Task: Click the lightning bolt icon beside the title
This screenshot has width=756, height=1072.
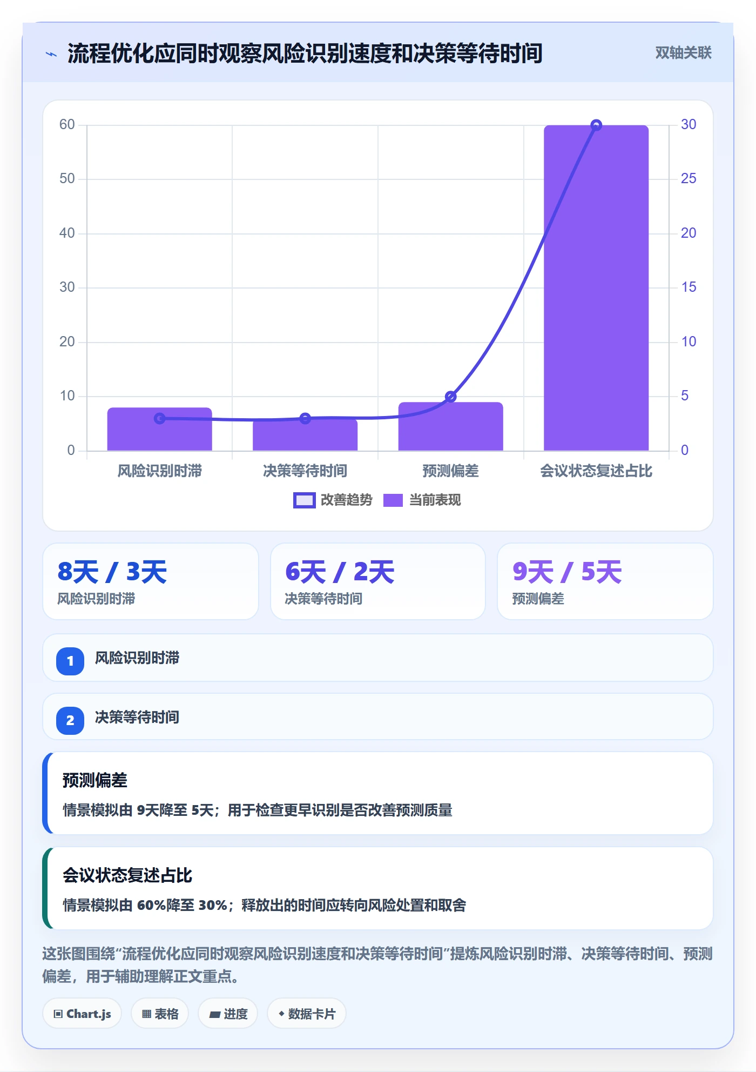Action: pyautogui.click(x=51, y=54)
